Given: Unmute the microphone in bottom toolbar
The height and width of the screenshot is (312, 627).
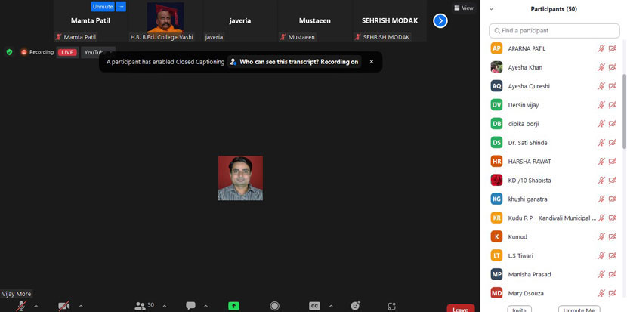Looking at the screenshot, I should tap(21, 305).
